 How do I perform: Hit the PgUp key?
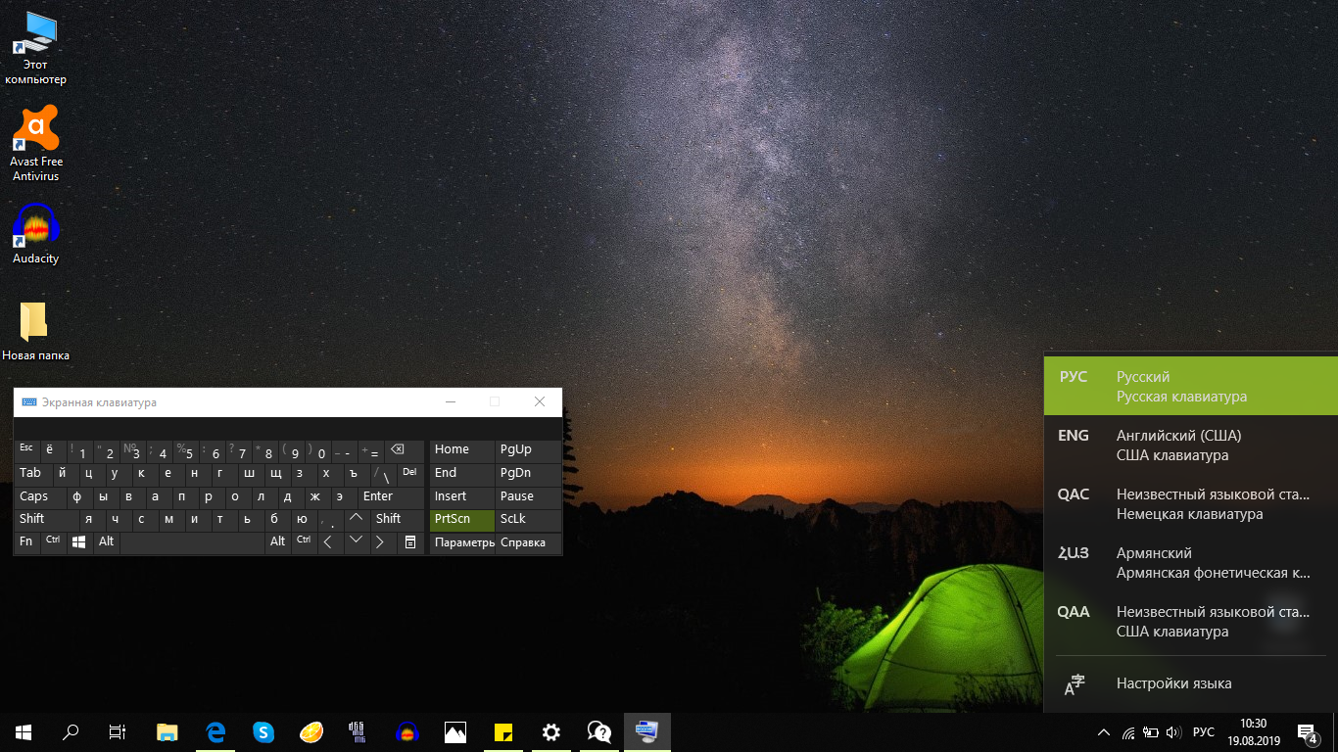(528, 450)
